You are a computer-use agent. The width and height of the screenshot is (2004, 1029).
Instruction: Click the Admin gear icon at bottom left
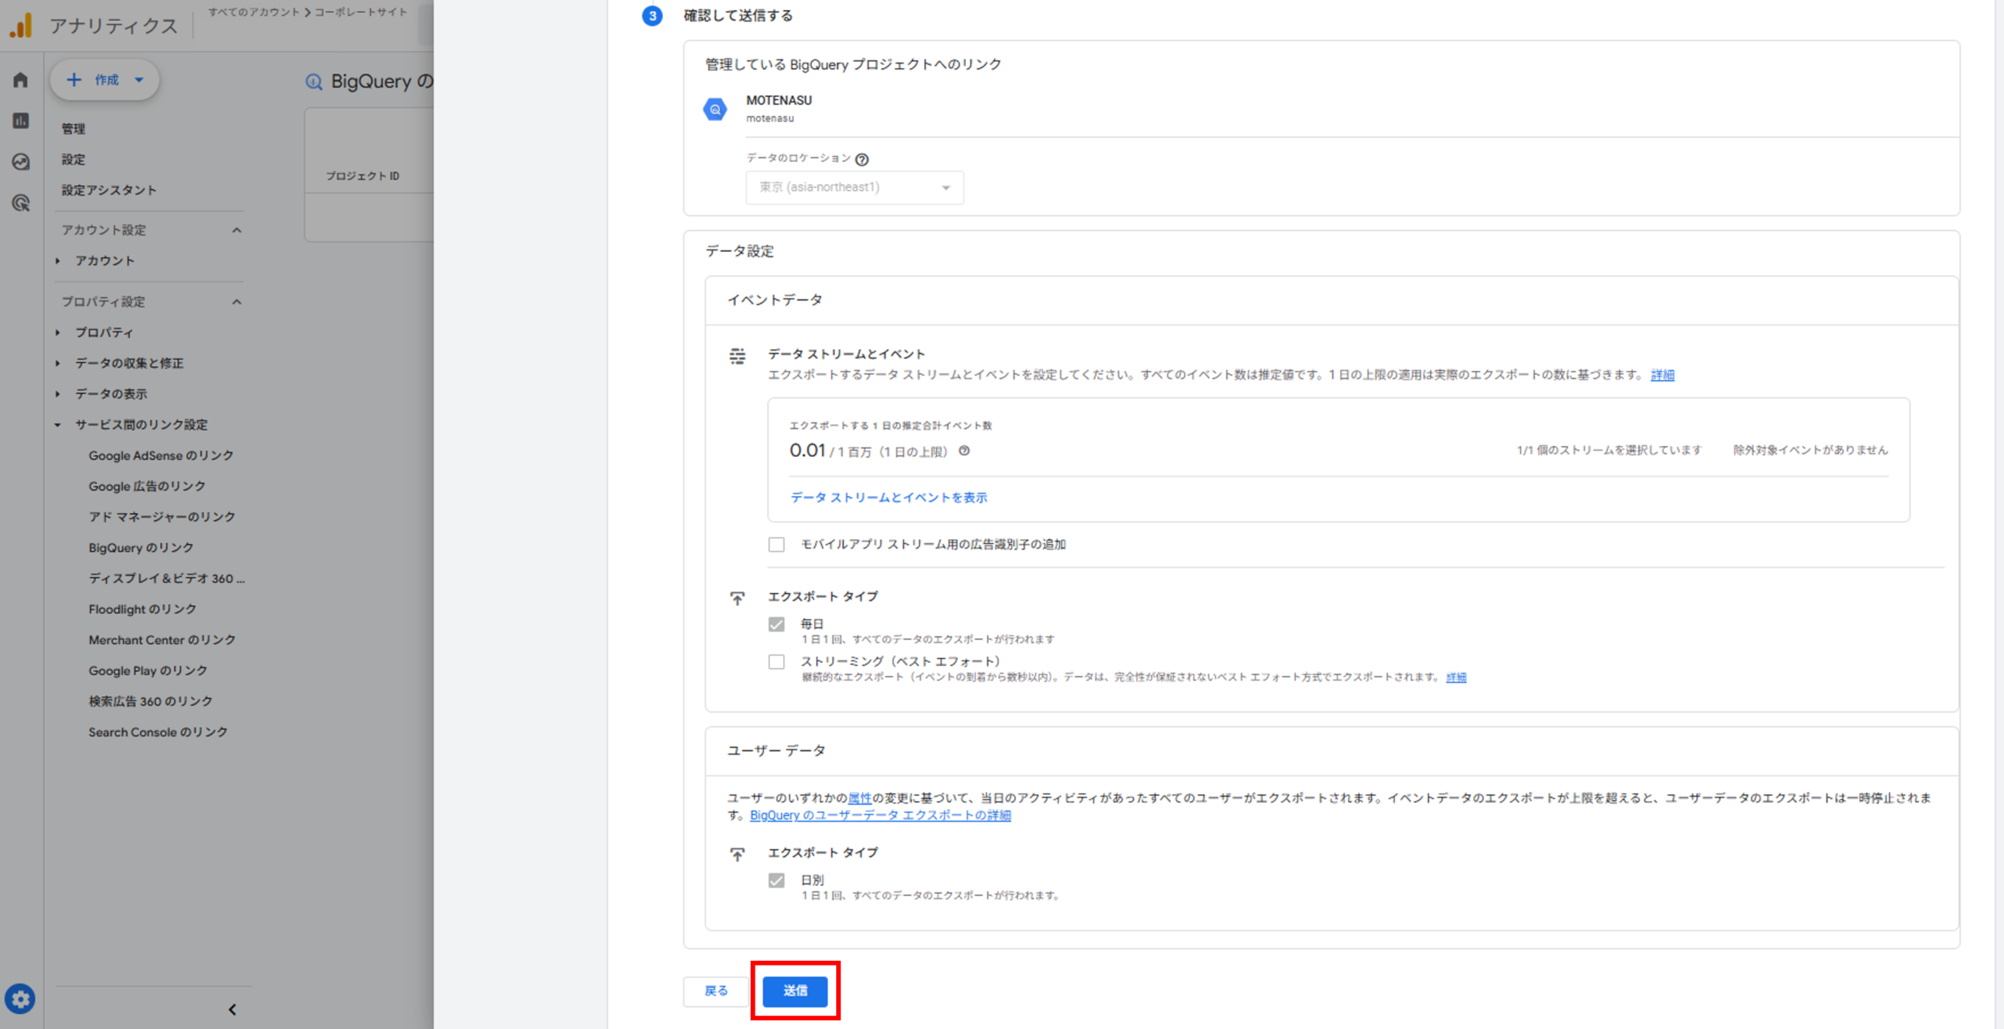click(20, 998)
